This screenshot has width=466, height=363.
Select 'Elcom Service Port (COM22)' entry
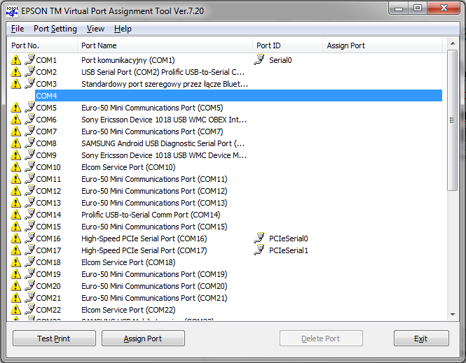128,310
